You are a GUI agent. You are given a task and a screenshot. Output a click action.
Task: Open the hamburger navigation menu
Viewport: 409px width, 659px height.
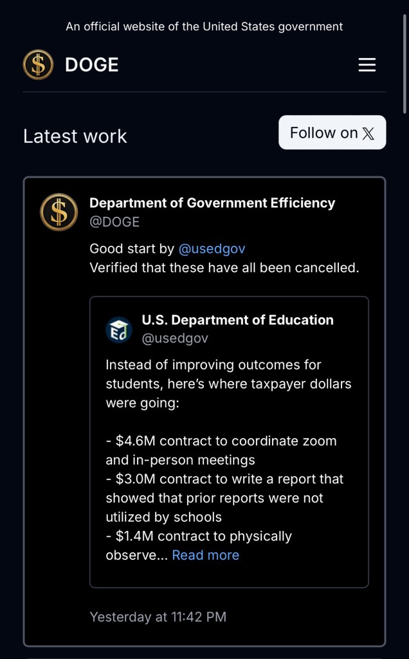click(367, 65)
